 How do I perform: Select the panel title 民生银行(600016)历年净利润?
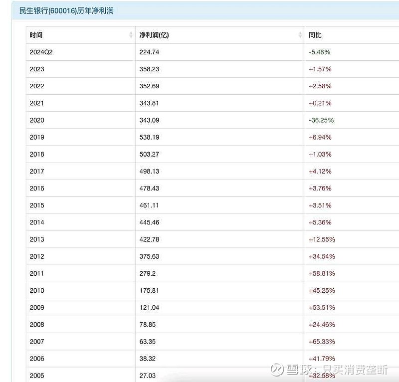pyautogui.click(x=66, y=11)
